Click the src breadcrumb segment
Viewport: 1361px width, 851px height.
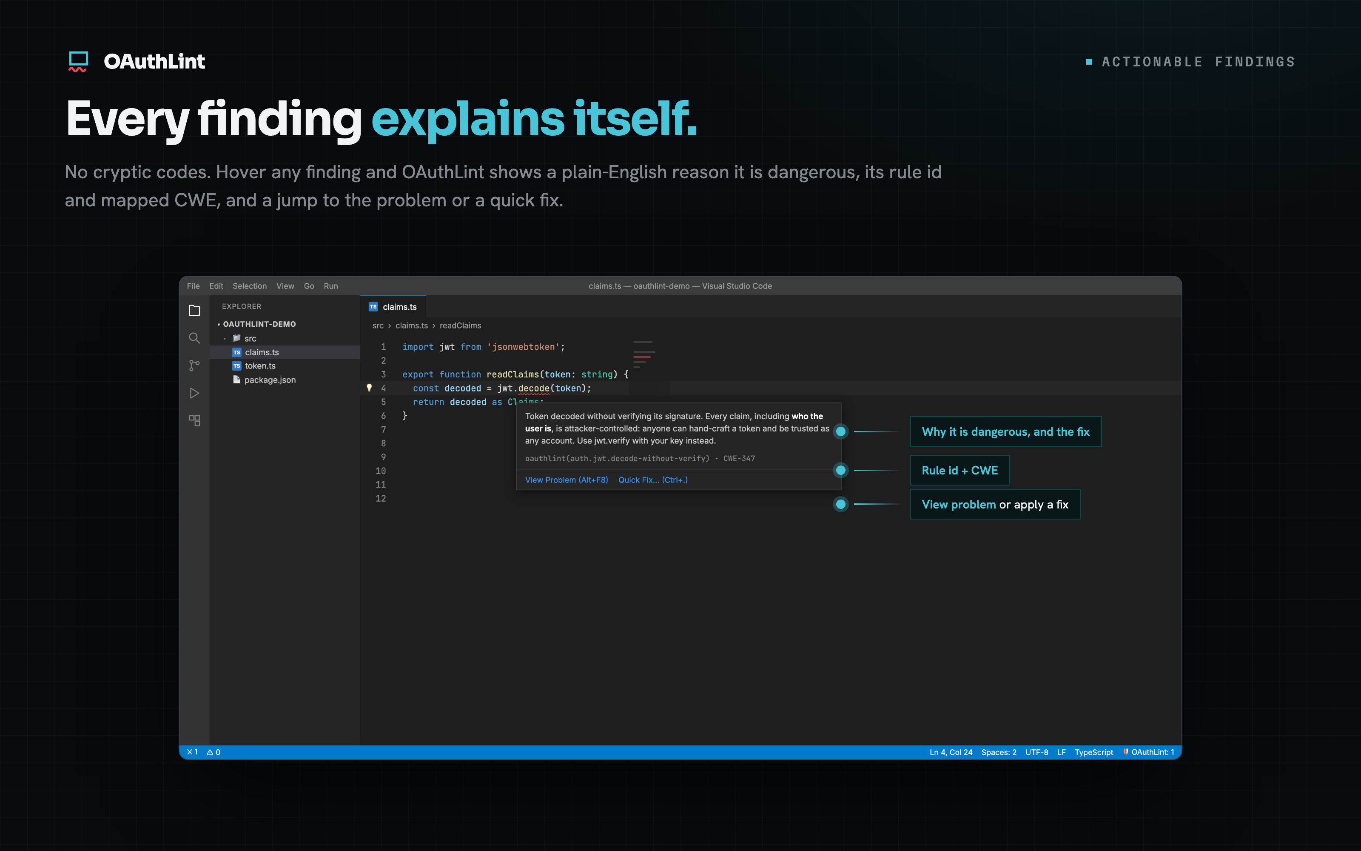pyautogui.click(x=378, y=326)
